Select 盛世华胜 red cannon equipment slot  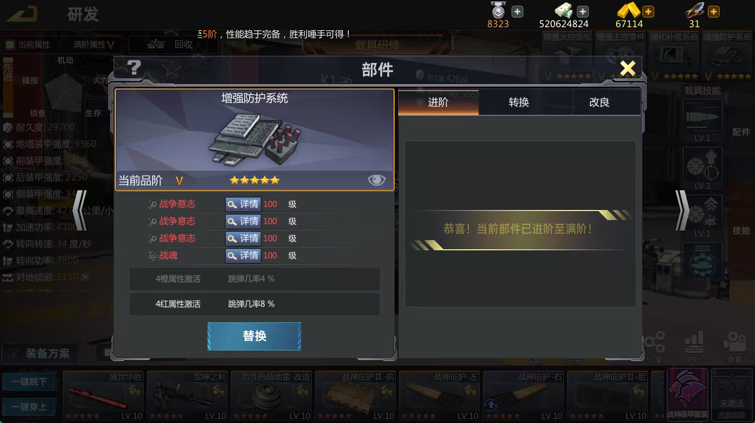coord(103,396)
